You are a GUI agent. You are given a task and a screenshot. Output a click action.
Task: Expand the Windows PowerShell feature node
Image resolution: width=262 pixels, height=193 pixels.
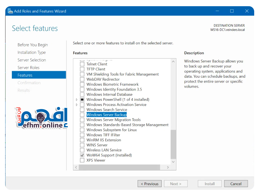(77, 100)
